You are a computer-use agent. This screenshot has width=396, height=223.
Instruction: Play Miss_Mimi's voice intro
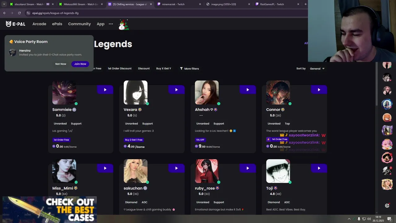pyautogui.click(x=105, y=168)
